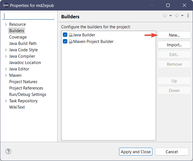This screenshot has height=161, width=193.
Task: Expand the Maven tree node
Action: 6,75
